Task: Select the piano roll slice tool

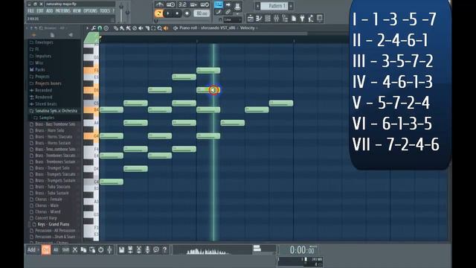Action: [x=147, y=28]
